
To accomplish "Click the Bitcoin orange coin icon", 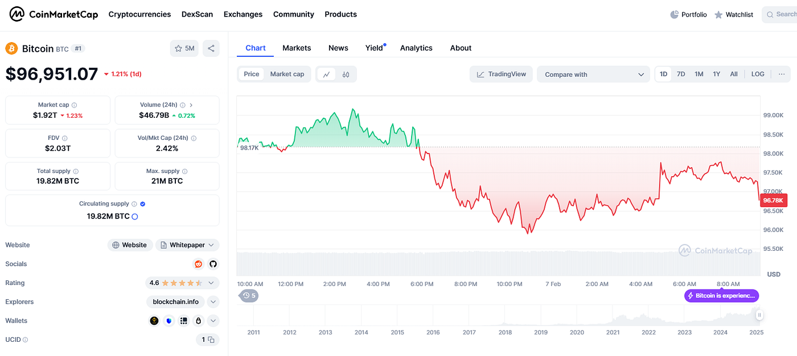I will [11, 48].
